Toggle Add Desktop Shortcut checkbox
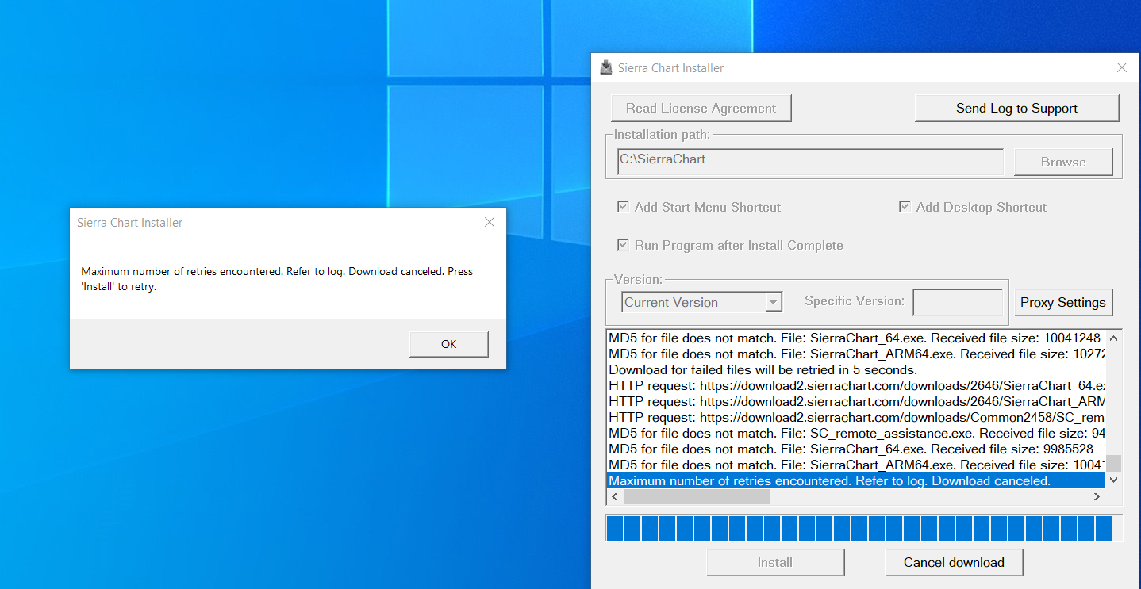The width and height of the screenshot is (1141, 589). (905, 207)
